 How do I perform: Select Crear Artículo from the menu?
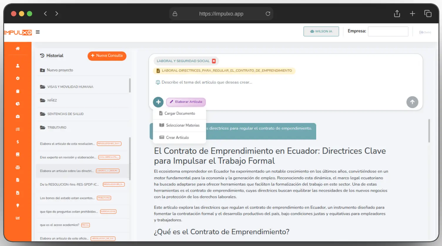tap(178, 137)
